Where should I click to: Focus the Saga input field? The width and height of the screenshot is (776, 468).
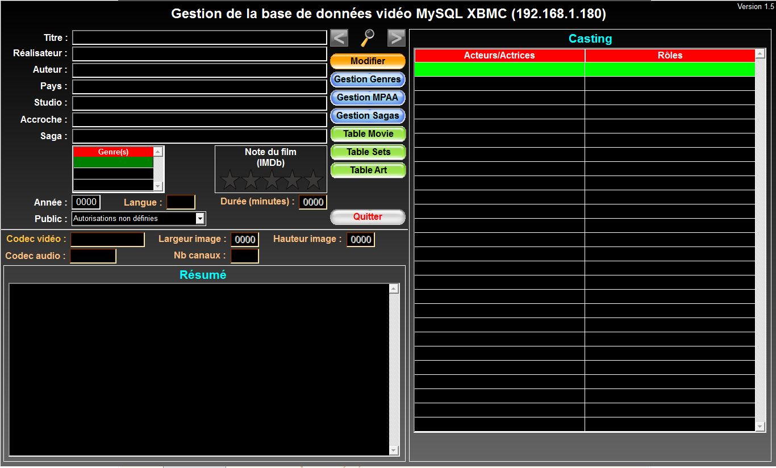199,136
